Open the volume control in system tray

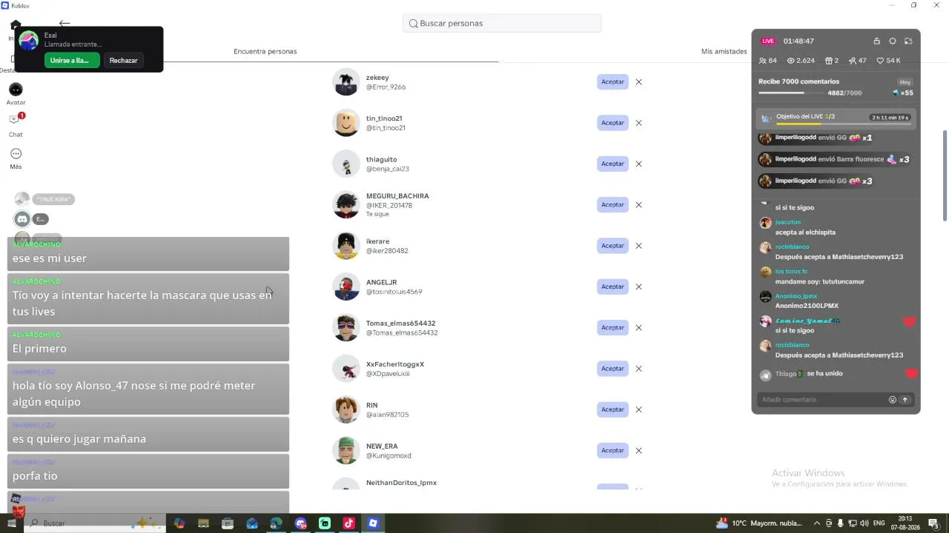[864, 523]
